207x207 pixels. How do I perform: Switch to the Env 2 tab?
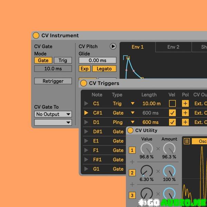click(x=173, y=47)
